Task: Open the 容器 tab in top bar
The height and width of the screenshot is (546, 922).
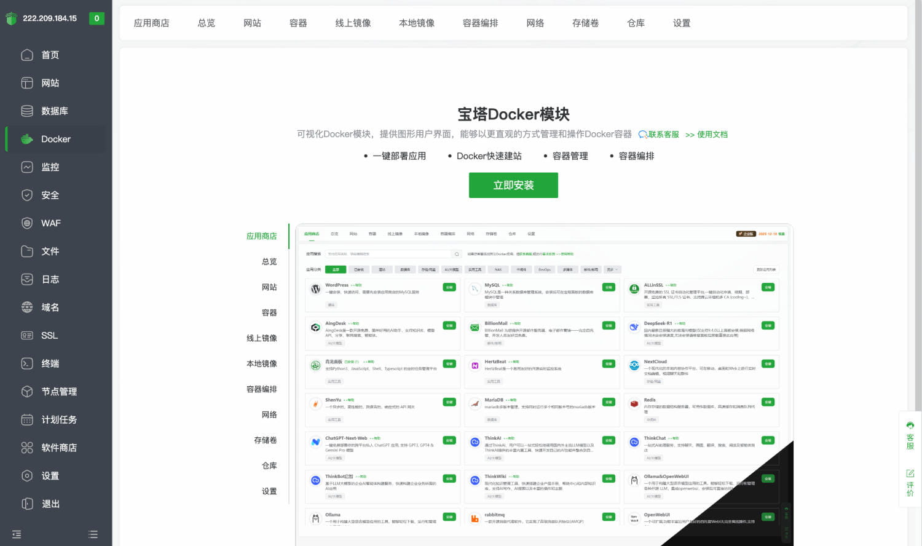Action: pyautogui.click(x=298, y=23)
